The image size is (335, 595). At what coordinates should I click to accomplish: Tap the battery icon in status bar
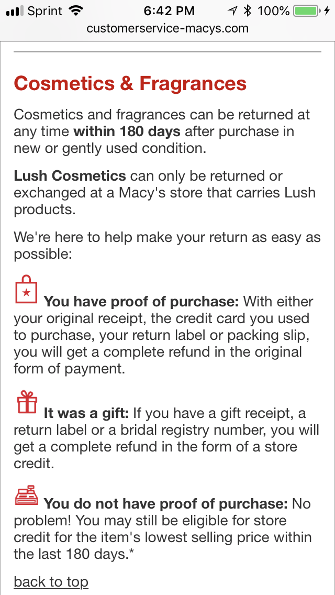(x=306, y=11)
